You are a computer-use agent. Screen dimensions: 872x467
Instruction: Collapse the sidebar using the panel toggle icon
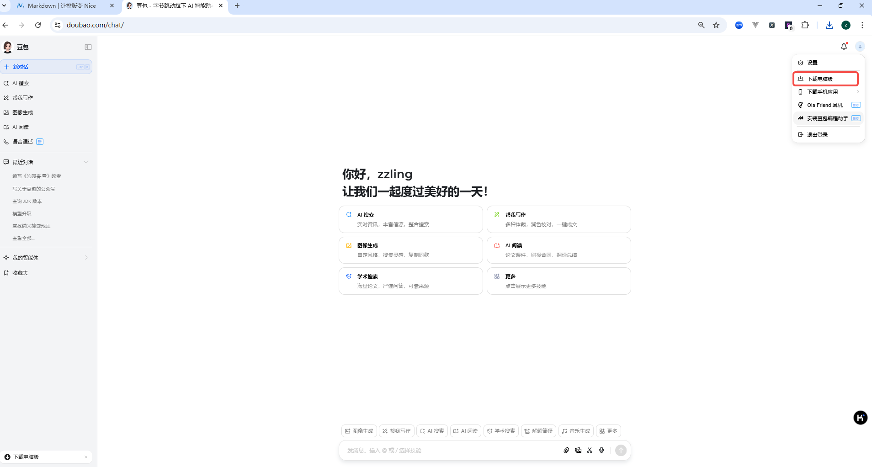[x=88, y=47]
